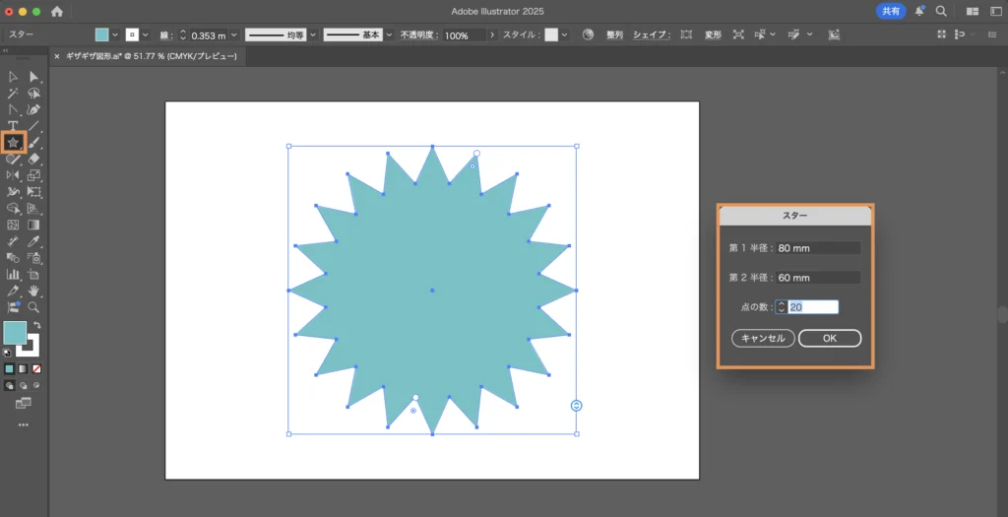Click the Home icon in the title bar
The height and width of the screenshot is (517, 1008).
(x=56, y=12)
